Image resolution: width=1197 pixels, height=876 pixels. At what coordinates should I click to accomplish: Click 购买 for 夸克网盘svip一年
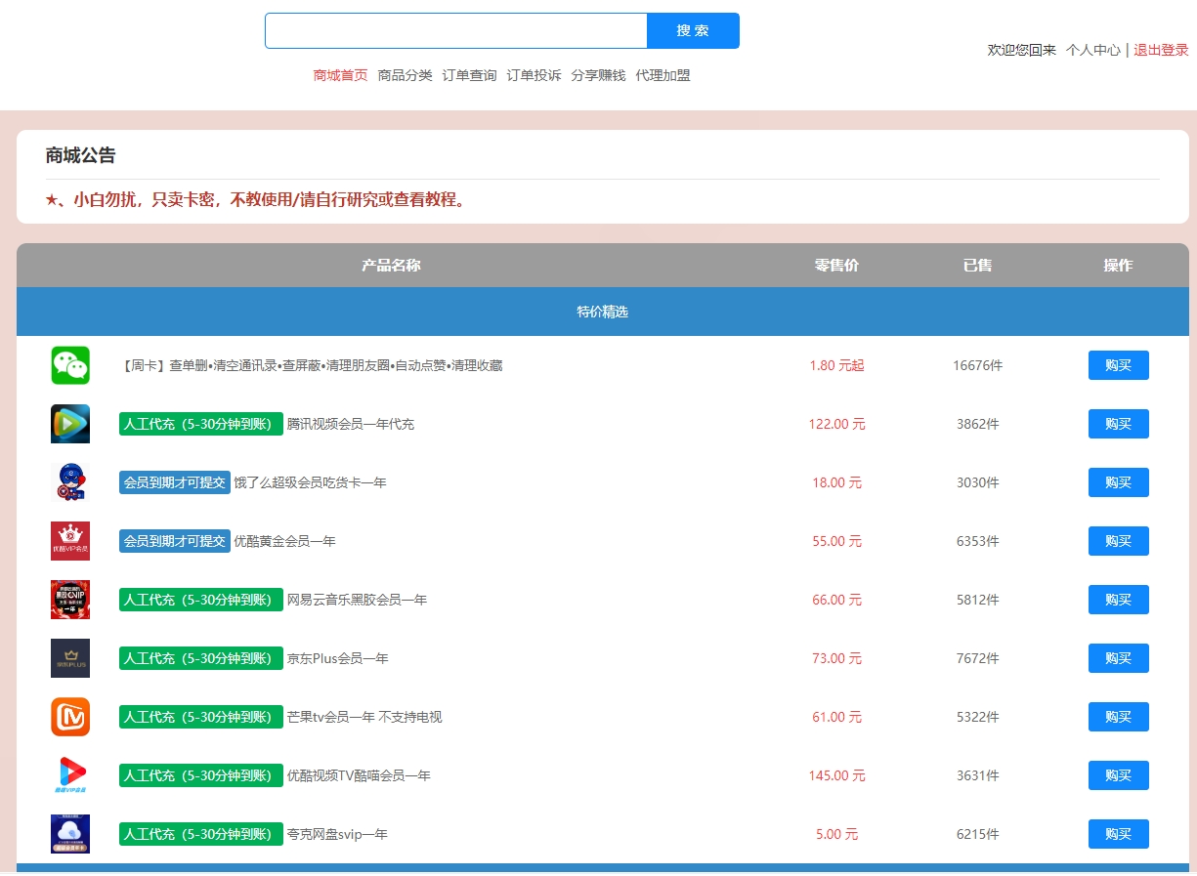click(1118, 833)
